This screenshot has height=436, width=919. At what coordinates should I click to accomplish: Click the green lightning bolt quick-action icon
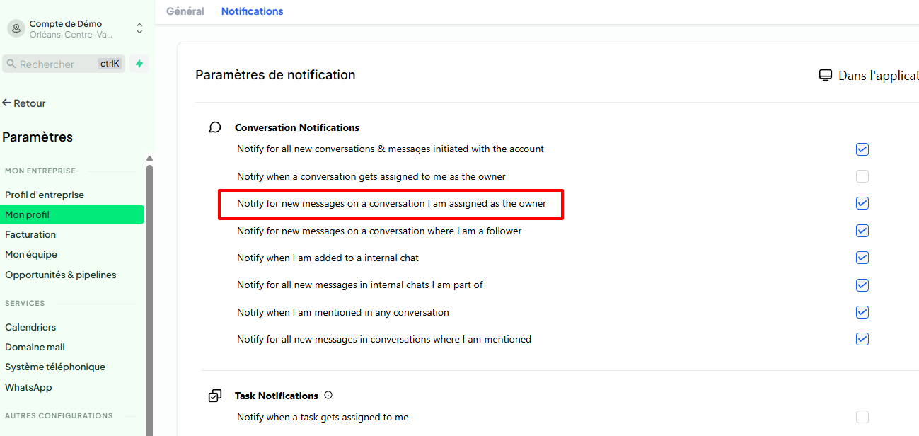pos(139,64)
